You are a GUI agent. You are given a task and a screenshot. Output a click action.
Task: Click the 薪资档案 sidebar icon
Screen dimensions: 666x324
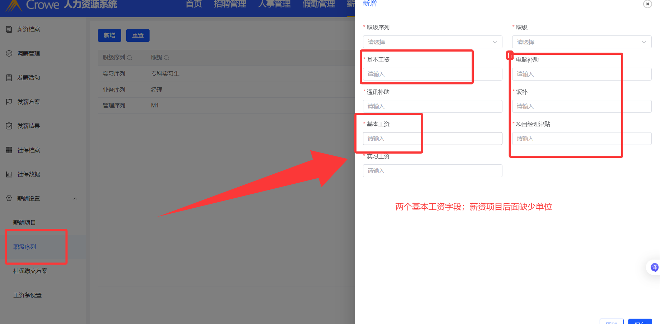[9, 29]
